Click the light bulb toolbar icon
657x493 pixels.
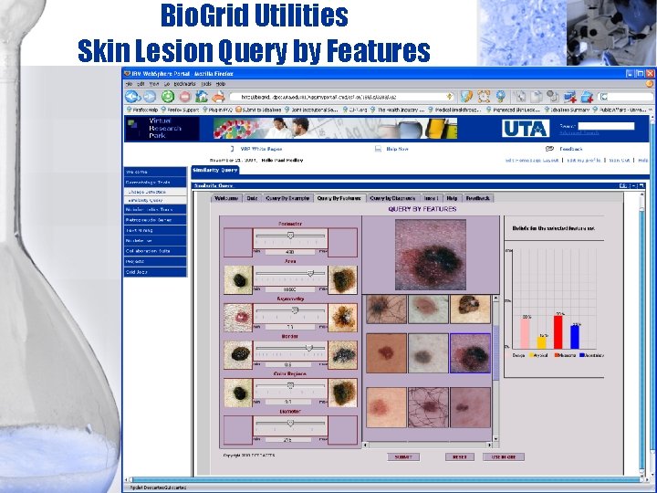[x=501, y=97]
